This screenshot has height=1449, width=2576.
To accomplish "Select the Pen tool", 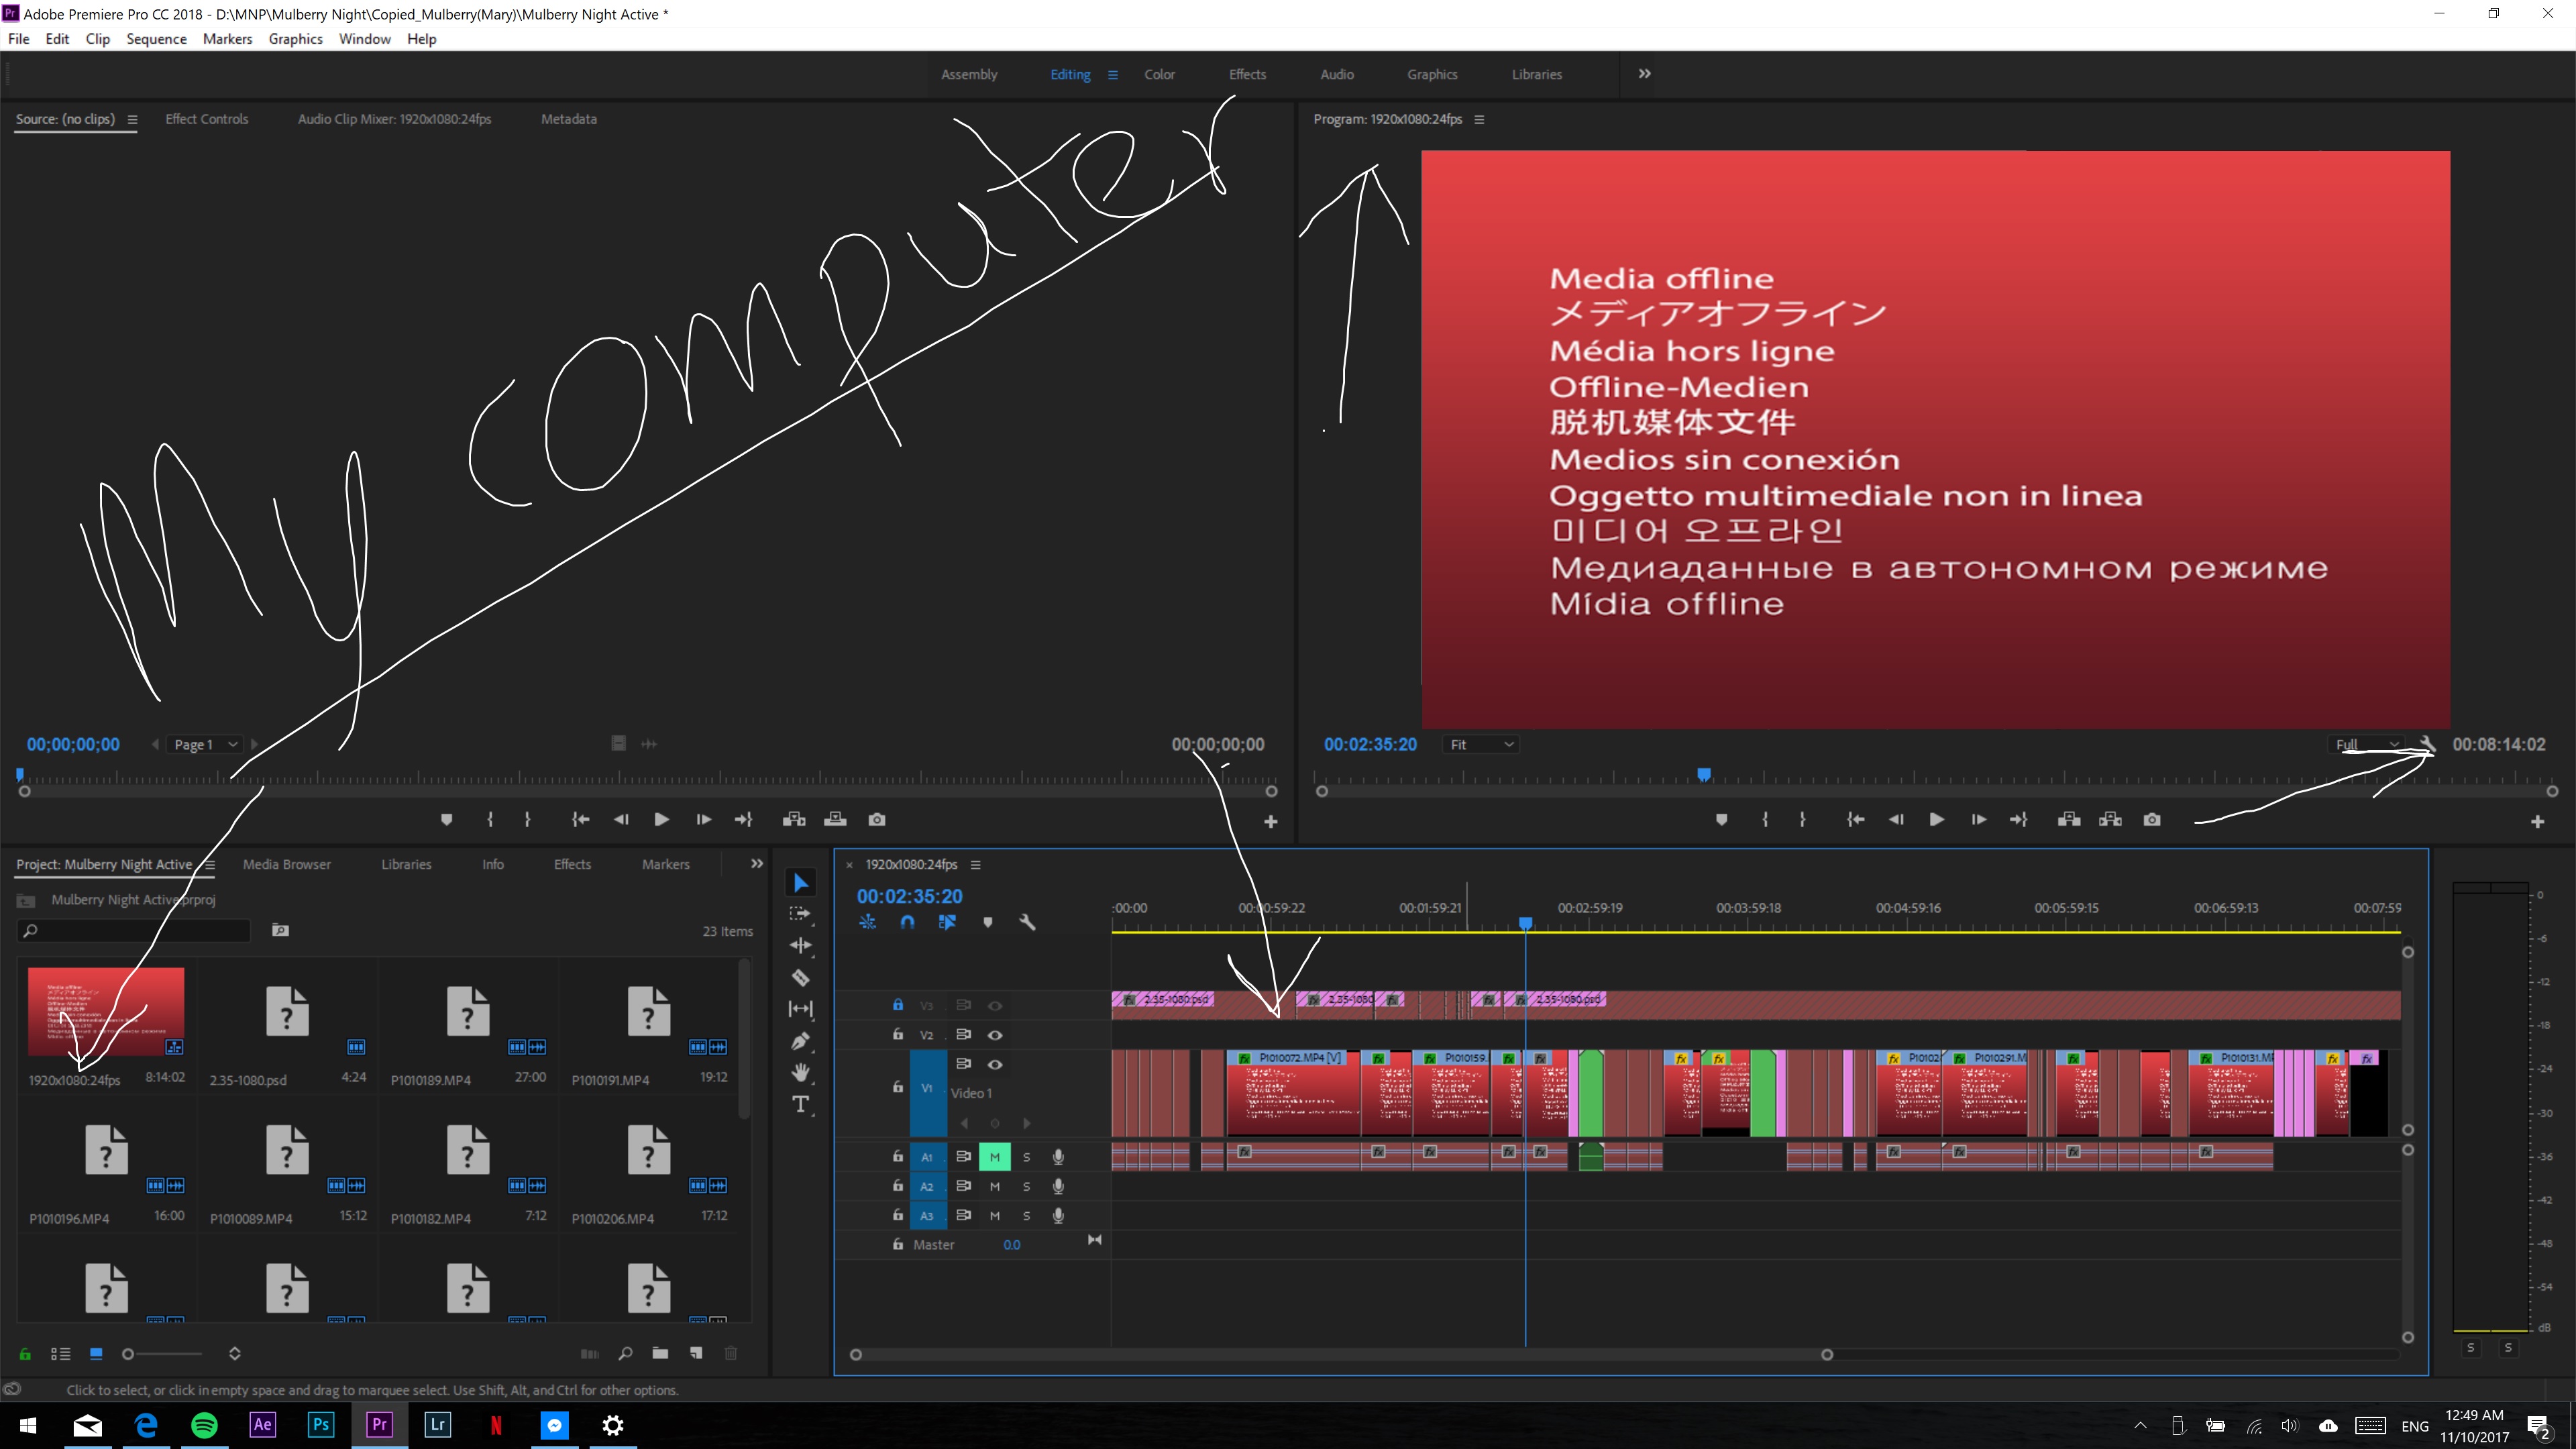I will (800, 1041).
